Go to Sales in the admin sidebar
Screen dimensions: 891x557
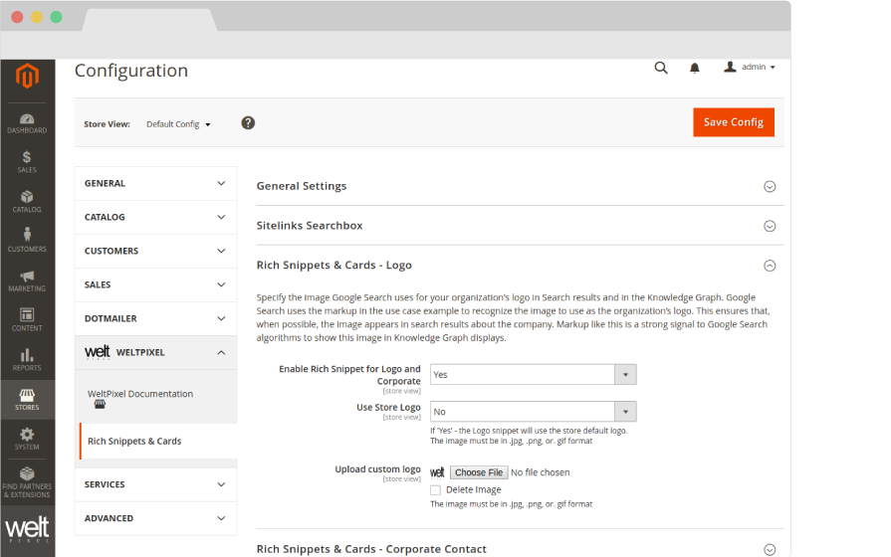(27, 162)
